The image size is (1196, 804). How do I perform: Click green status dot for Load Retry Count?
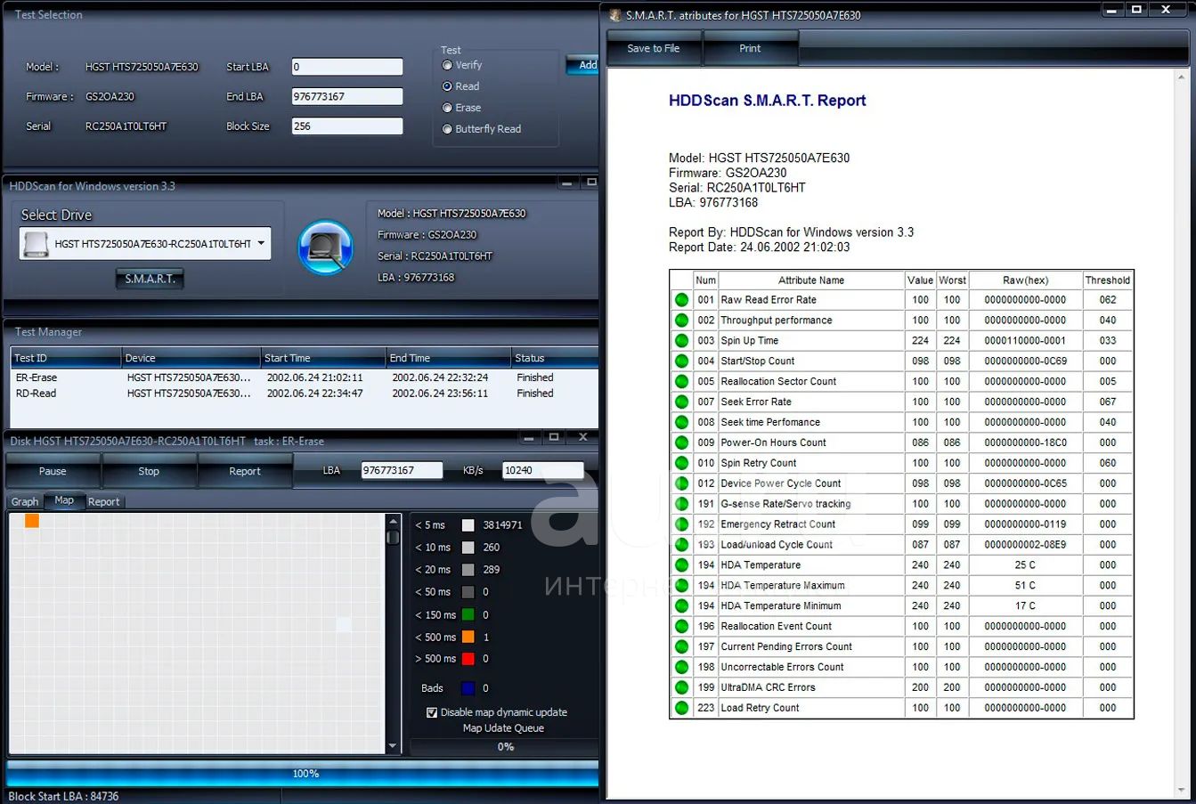681,708
